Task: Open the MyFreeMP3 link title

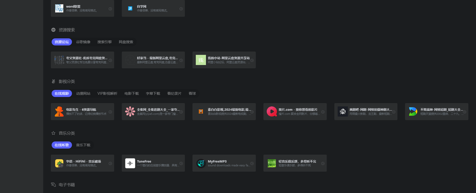Action: (x=217, y=162)
